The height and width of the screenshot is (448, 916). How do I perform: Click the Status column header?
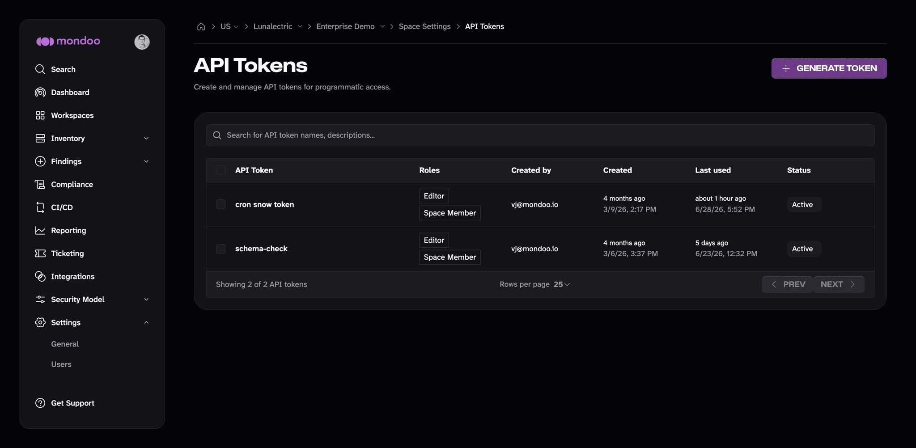click(x=799, y=170)
